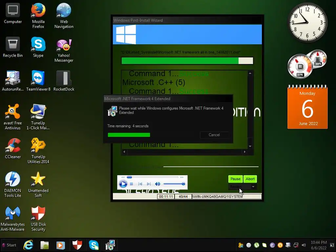Open TuneUp Utilities 2014 shortcut
Viewport: 336px width, 252px height.
[38, 151]
